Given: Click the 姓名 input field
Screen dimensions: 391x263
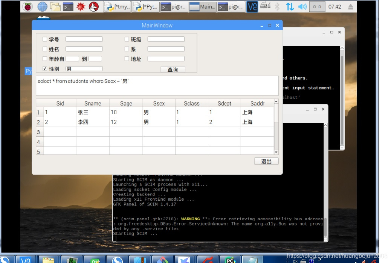Looking at the screenshot, I should point(84,49).
